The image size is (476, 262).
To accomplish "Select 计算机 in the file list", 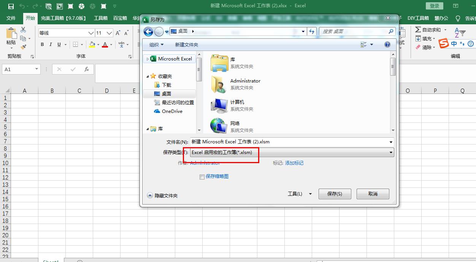I will [232, 105].
